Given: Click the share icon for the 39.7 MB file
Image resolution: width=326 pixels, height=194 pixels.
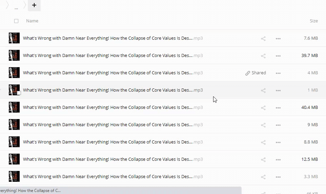Looking at the screenshot, I should point(263,56).
